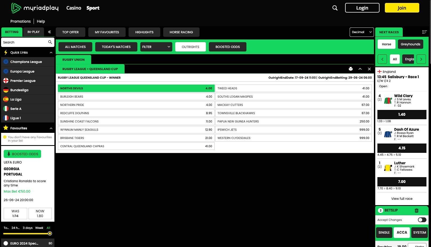The image size is (431, 247).
Task: Click the Luther jockey silks icon
Action: click(x=388, y=168)
